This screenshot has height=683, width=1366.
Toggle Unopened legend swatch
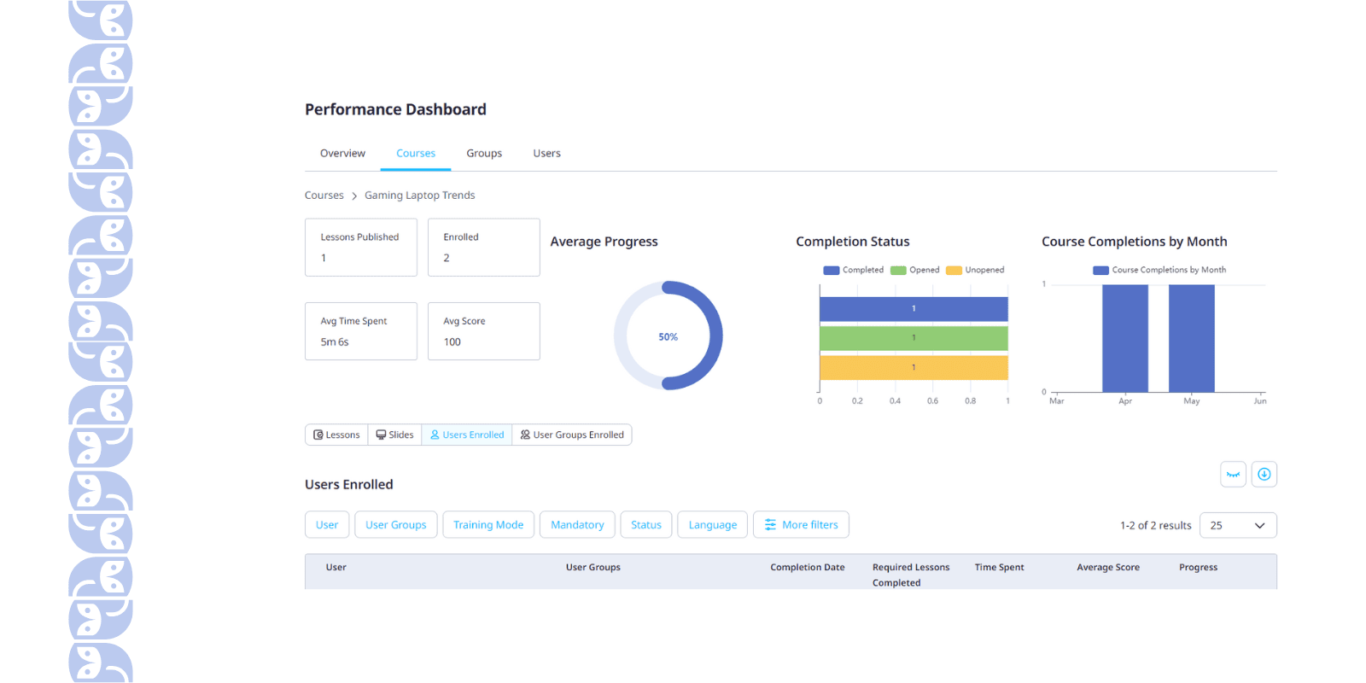point(954,271)
